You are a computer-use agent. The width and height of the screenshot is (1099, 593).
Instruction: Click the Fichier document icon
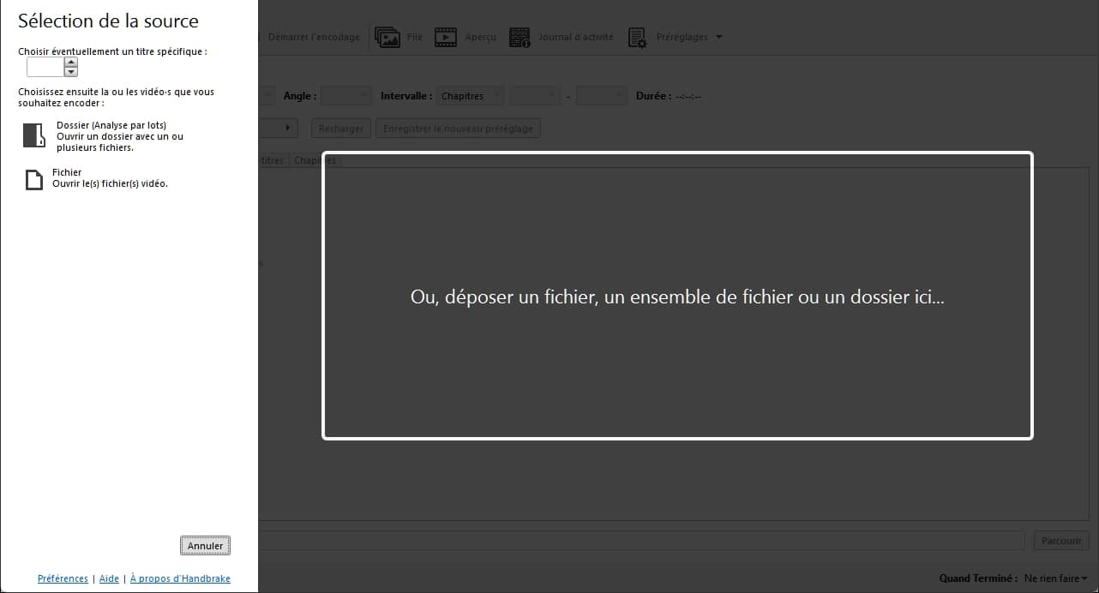[x=33, y=179]
